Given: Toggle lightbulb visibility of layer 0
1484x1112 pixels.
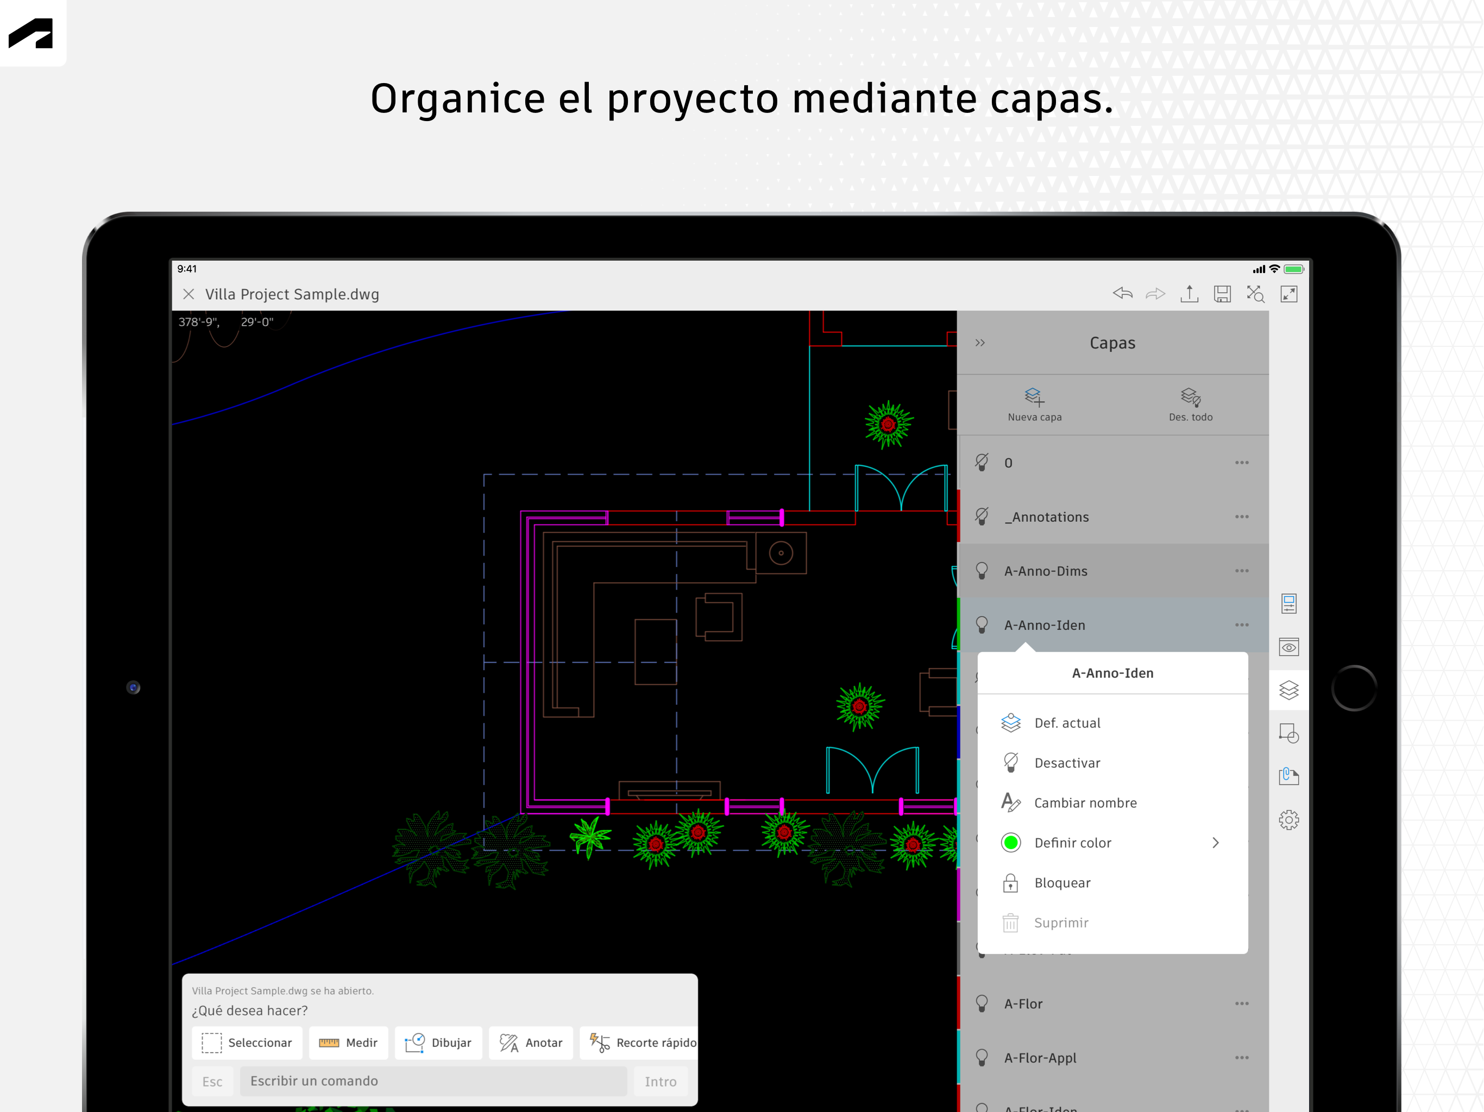Looking at the screenshot, I should pyautogui.click(x=982, y=462).
